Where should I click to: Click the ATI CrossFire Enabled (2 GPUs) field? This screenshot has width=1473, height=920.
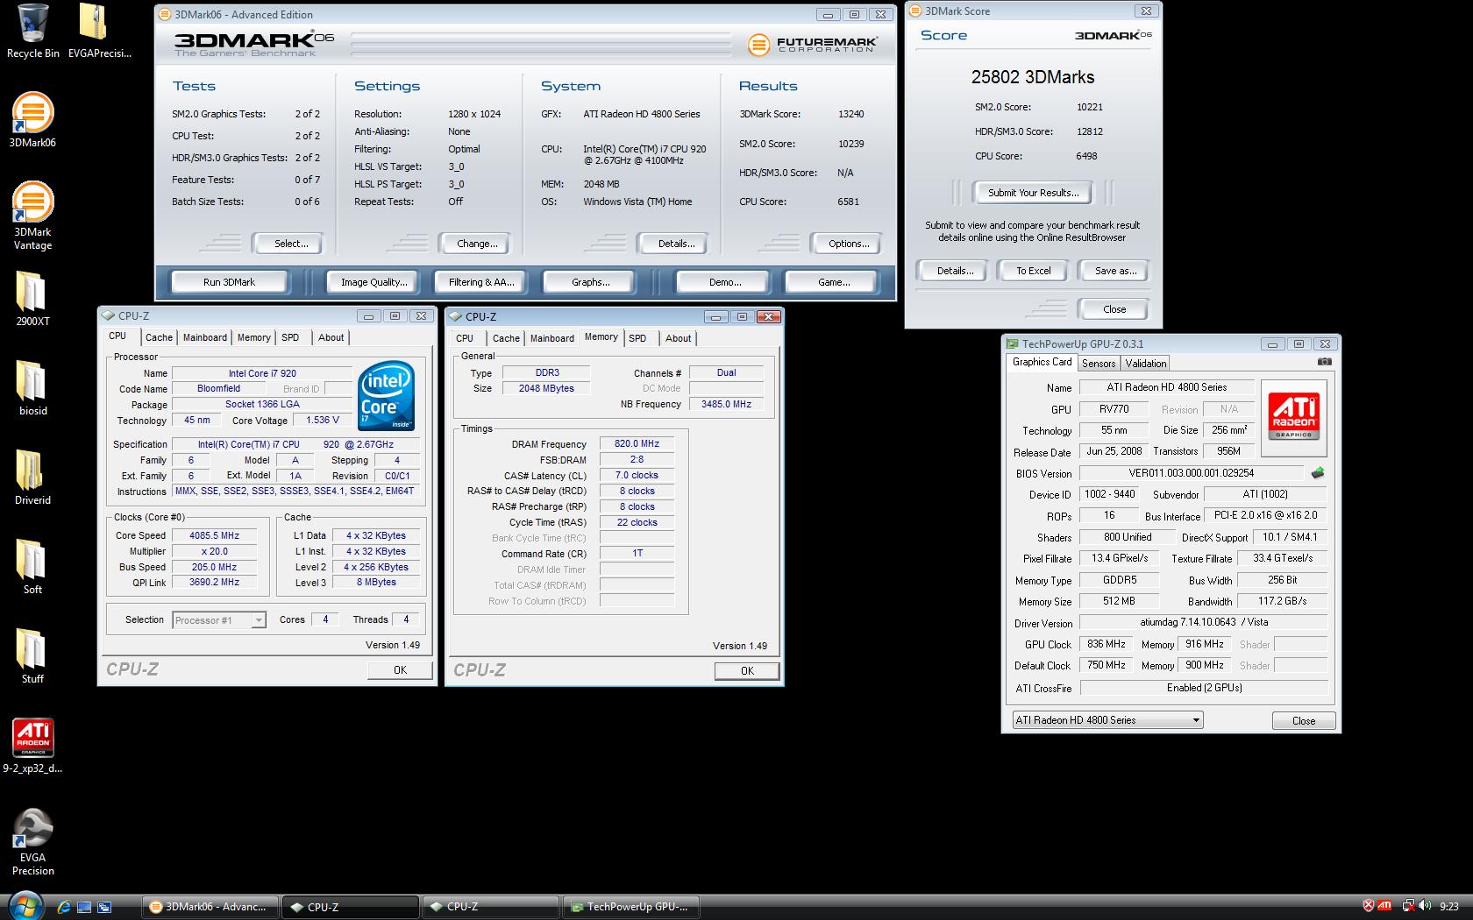point(1203,688)
